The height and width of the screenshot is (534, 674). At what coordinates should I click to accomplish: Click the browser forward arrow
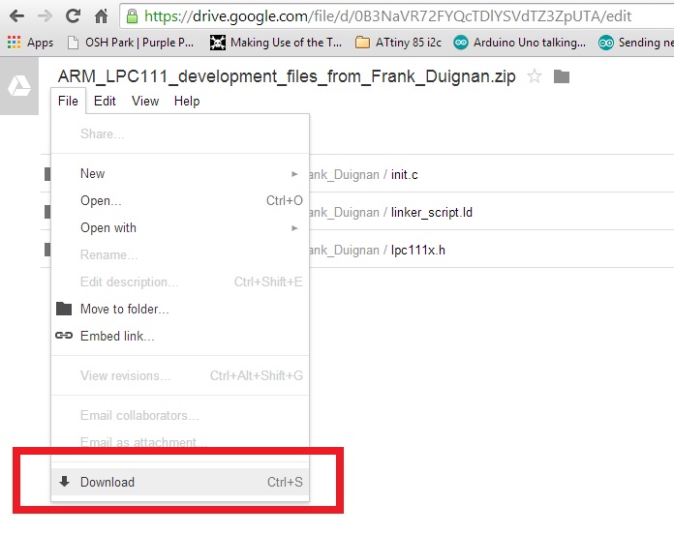point(45,16)
